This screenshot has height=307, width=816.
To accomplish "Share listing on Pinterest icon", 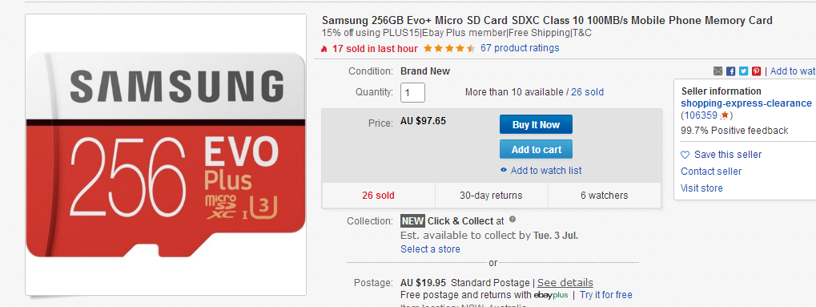I will click(756, 71).
